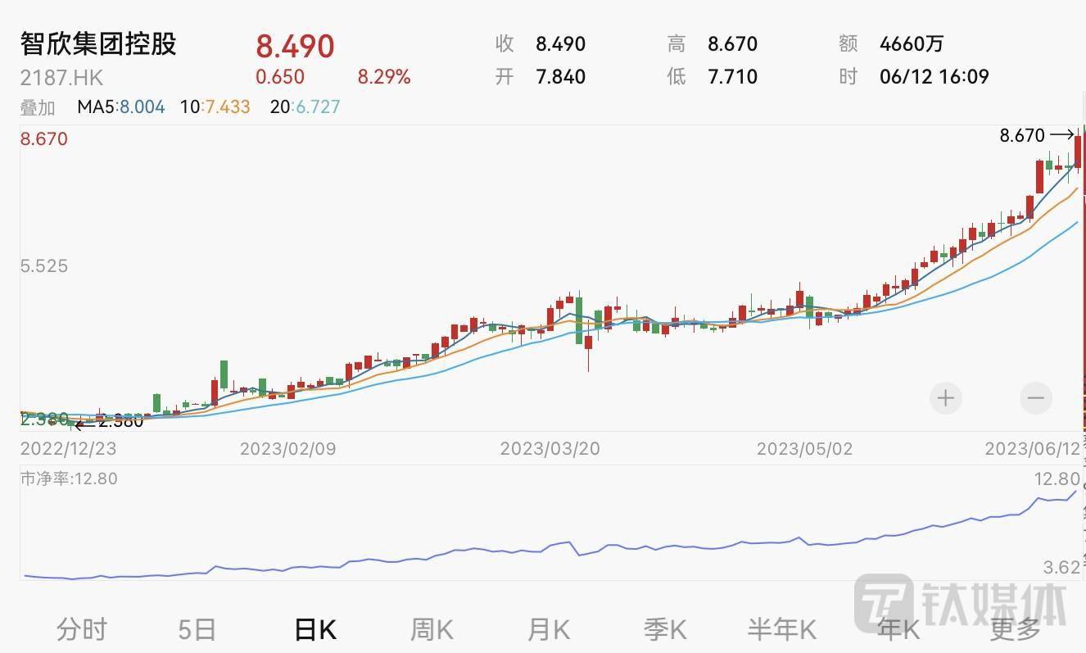Zoom in chart with plus button
Image resolution: width=1086 pixels, height=653 pixels.
click(x=946, y=398)
